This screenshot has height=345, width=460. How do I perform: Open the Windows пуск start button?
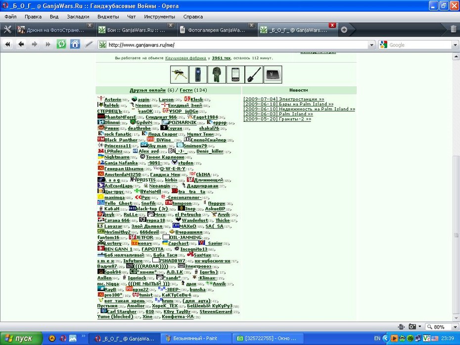pyautogui.click(x=21, y=339)
